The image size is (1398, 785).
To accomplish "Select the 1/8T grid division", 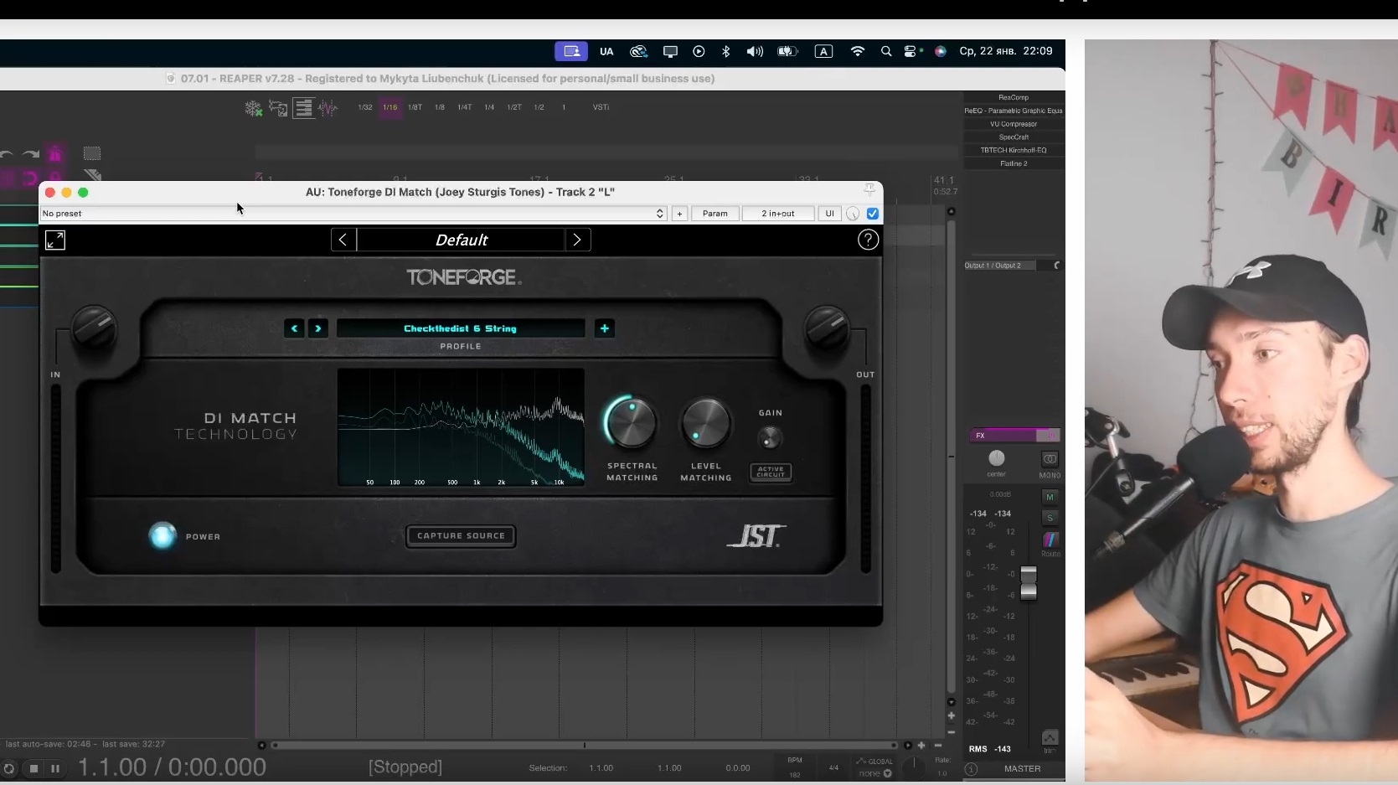I will (x=415, y=107).
